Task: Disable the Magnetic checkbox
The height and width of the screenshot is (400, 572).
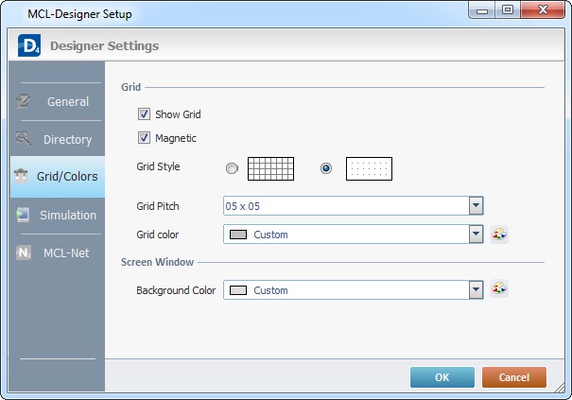Action: click(x=145, y=138)
